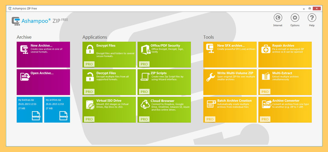Click the Cloud Browser cloud icon
The height and width of the screenshot is (152, 328).
pyautogui.click(x=145, y=105)
